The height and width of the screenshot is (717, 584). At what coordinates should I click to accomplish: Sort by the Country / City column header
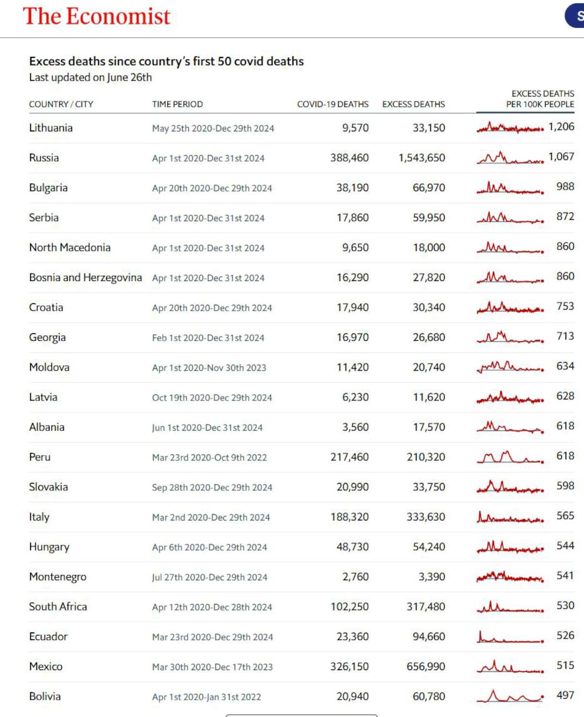[61, 104]
